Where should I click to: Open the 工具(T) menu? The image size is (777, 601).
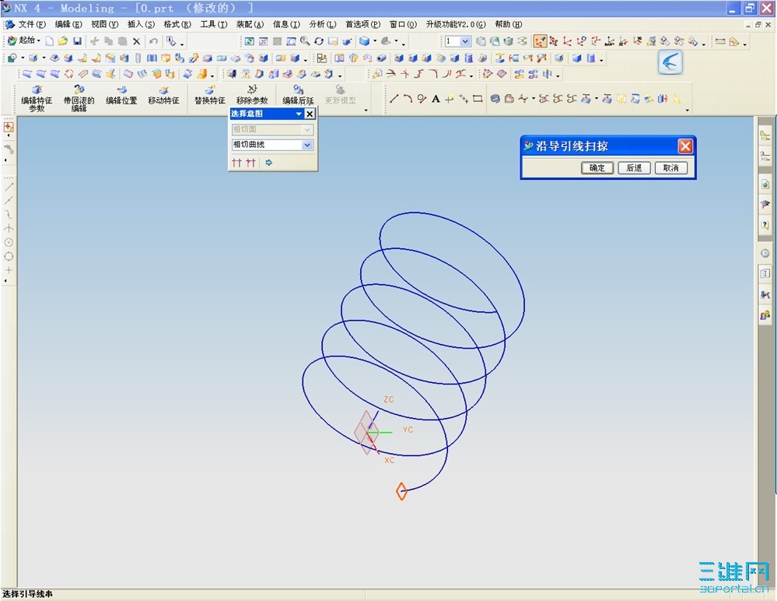(x=214, y=24)
